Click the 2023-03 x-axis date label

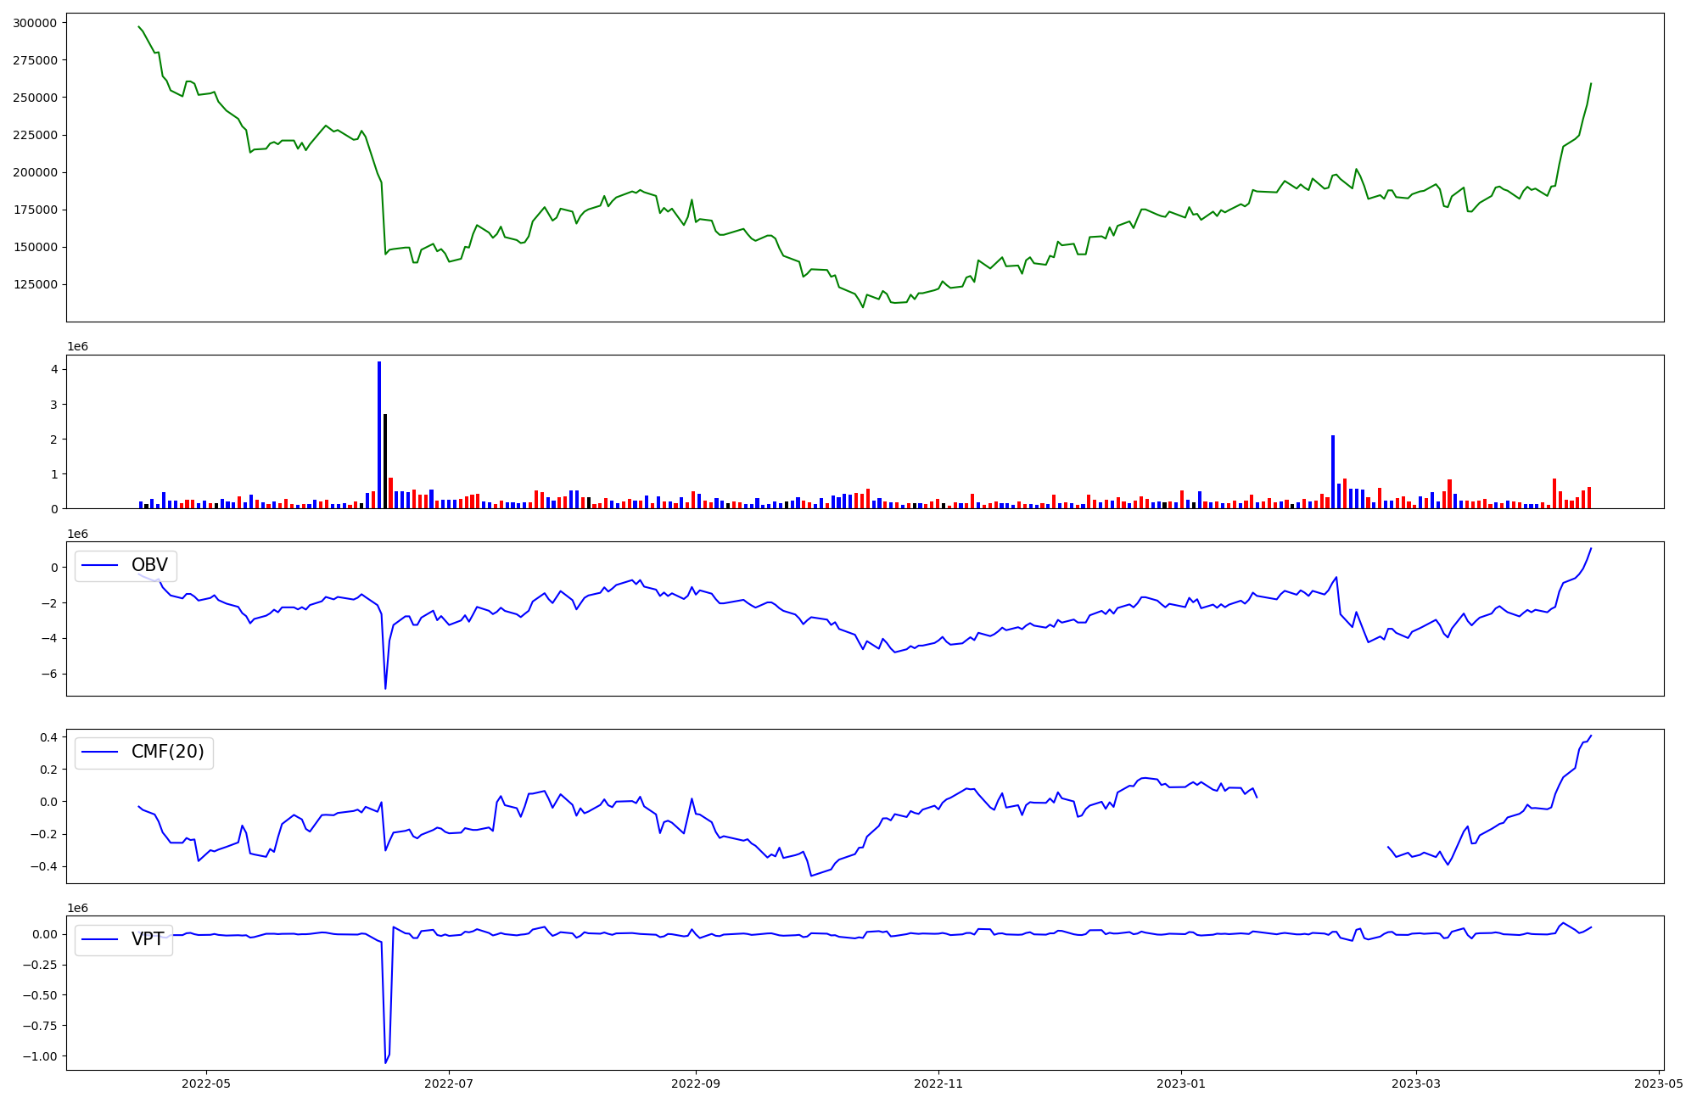(1416, 1083)
